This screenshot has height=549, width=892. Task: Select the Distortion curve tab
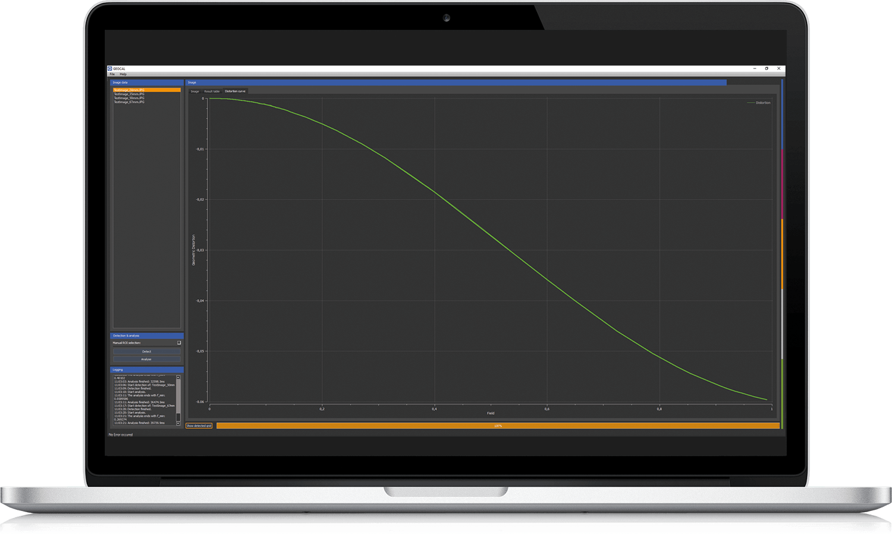(x=235, y=92)
